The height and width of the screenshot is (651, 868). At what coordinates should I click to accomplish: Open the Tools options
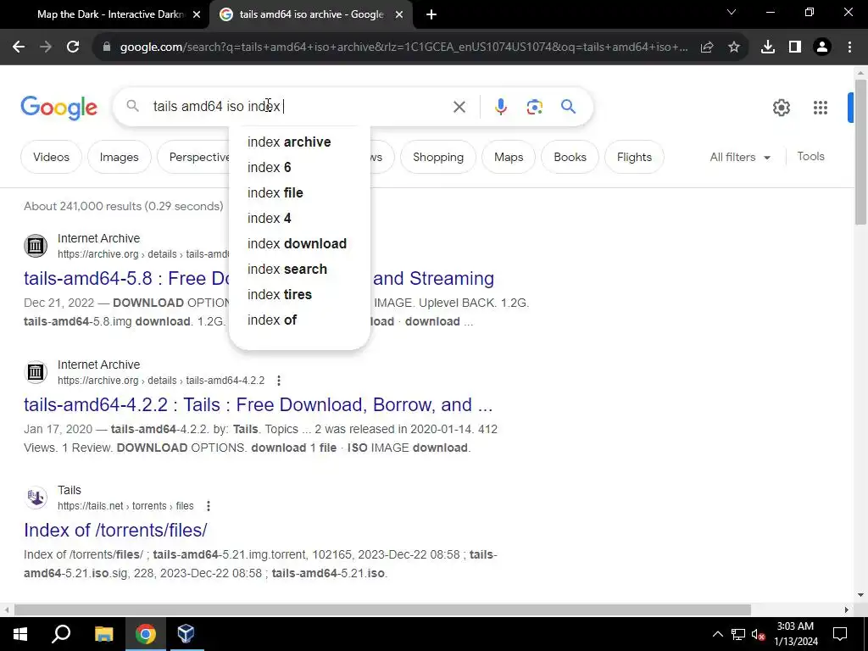pos(810,157)
